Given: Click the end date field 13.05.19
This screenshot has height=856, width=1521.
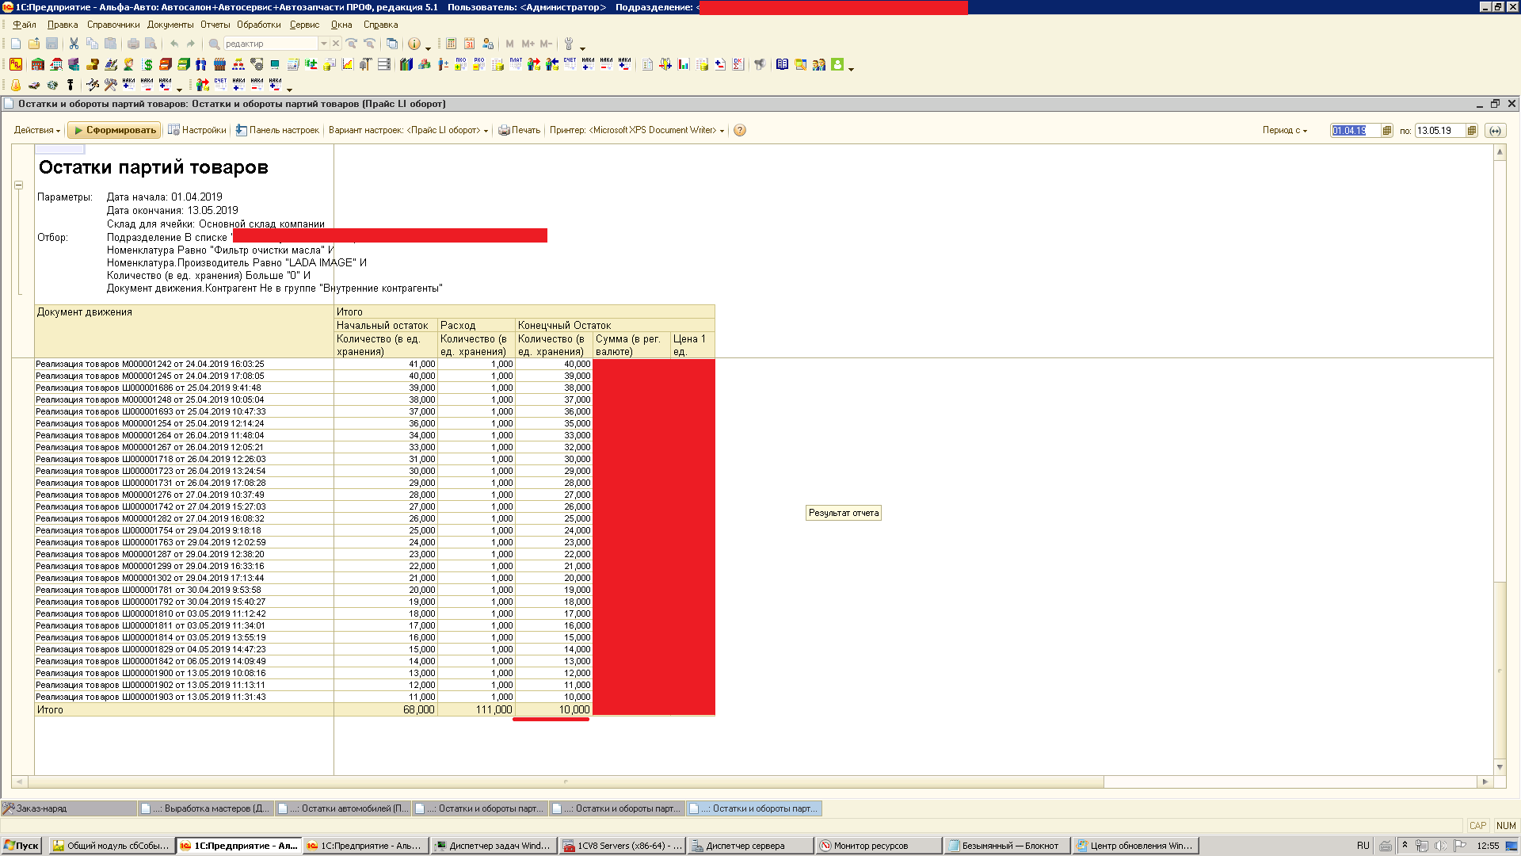Looking at the screenshot, I should [x=1439, y=130].
